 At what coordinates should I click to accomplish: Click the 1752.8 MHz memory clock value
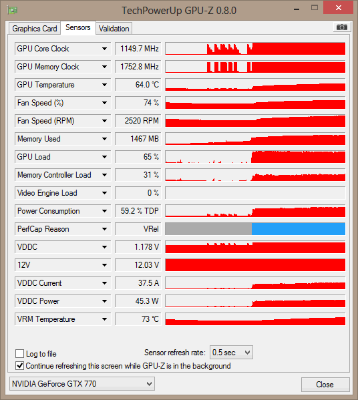[138, 67]
